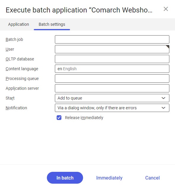175x189 pixels.
Task: Click the Processing queue input field
Action: tap(112, 79)
